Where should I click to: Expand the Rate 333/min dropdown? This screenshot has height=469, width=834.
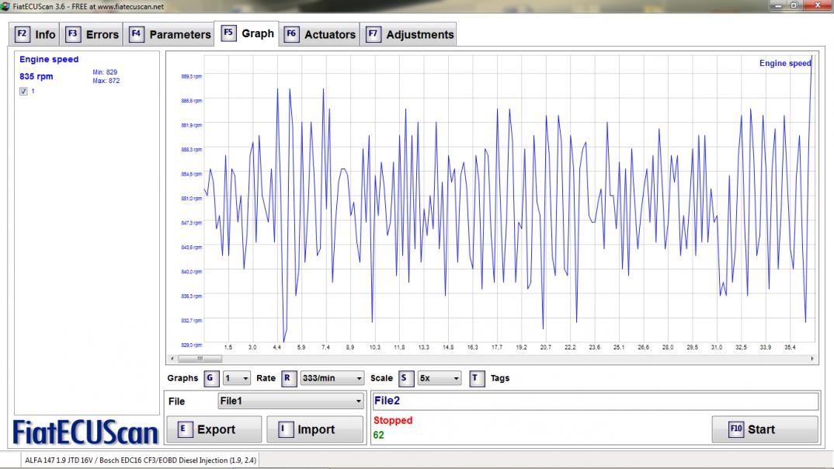(x=332, y=378)
